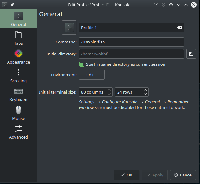The height and width of the screenshot is (184, 200).
Task: Click the General page heading
Action: tap(51, 14)
